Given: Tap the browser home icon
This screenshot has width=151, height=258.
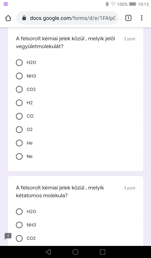Looking at the screenshot, I should (x=8, y=18).
